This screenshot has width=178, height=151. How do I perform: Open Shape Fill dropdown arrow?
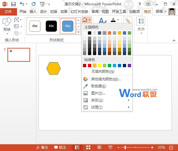click(x=90, y=20)
